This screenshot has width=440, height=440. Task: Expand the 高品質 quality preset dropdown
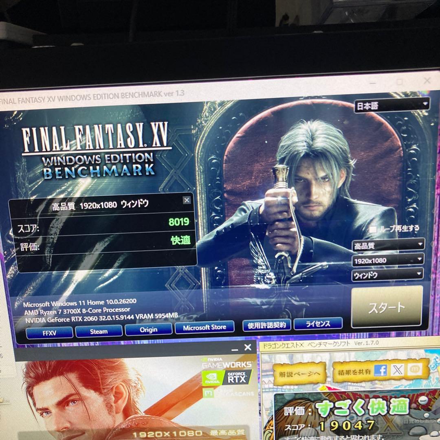(388, 245)
